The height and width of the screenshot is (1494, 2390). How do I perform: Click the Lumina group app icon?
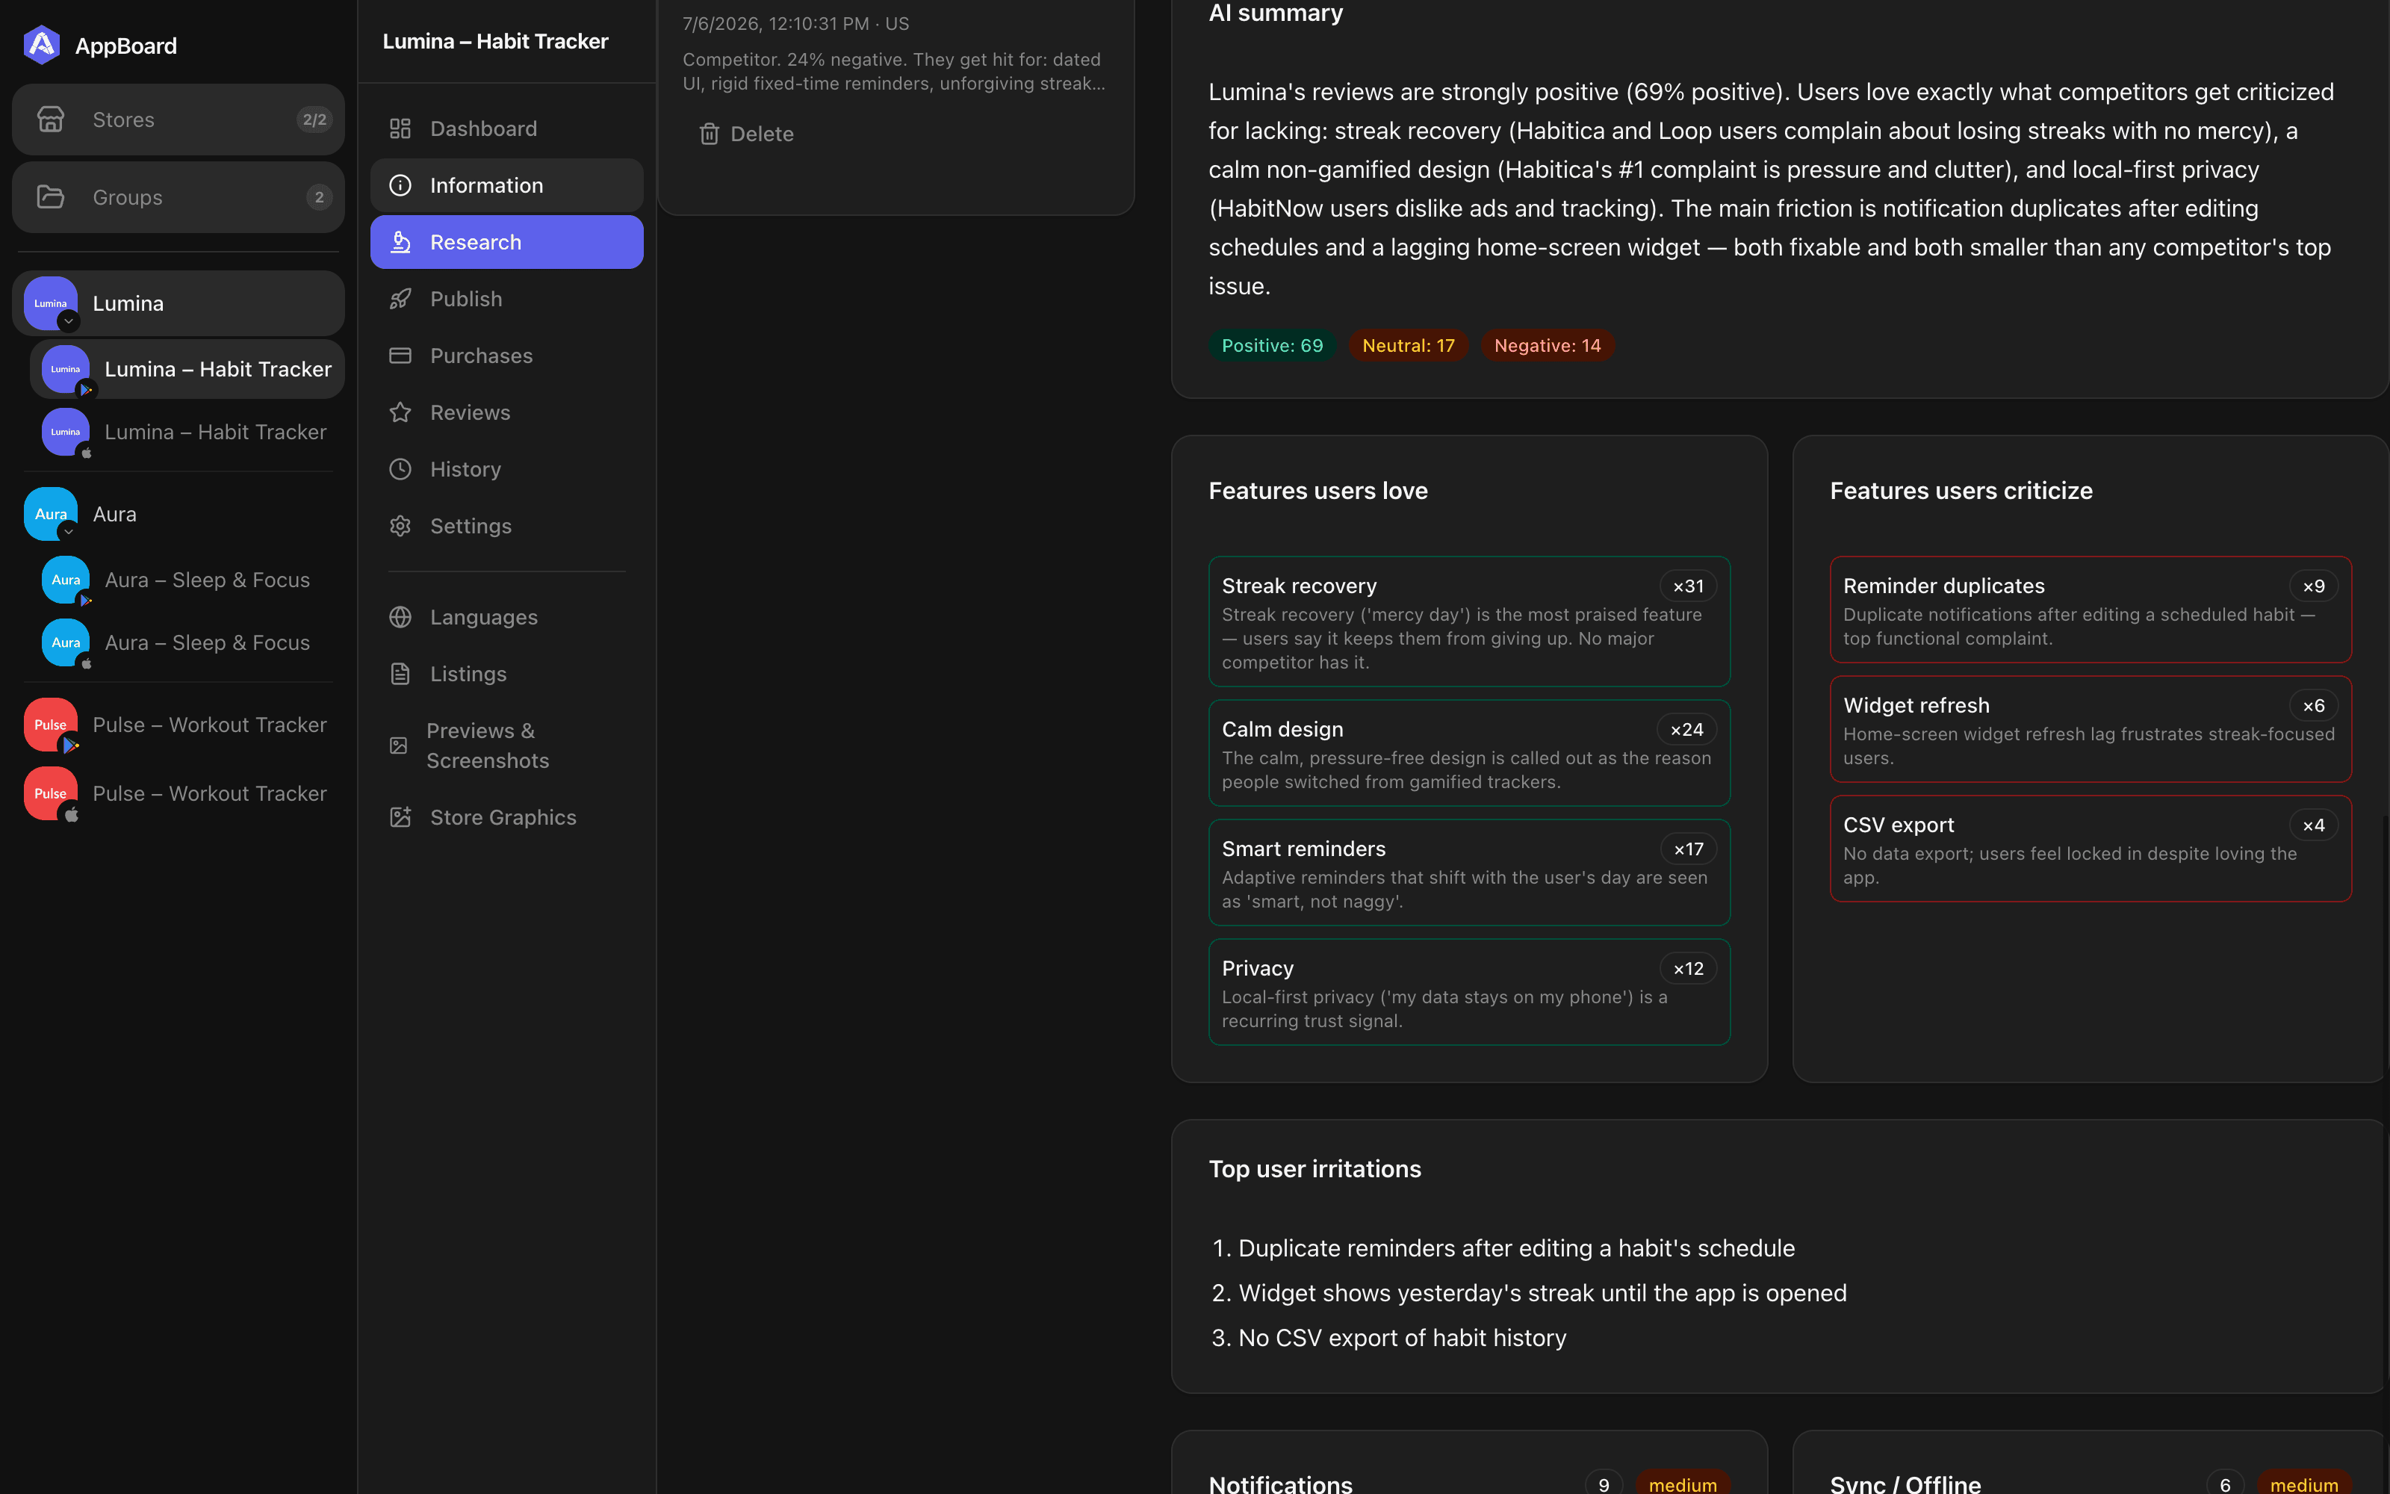[x=50, y=303]
